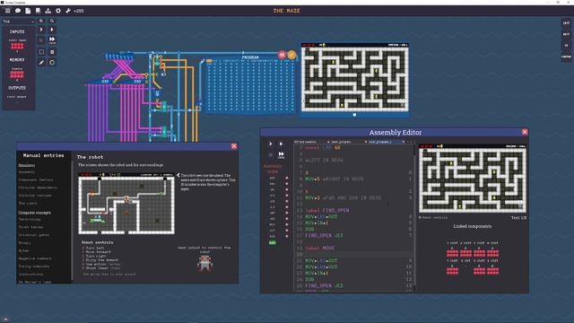
Task: Expand the bottom-left corner chevron
Action: pos(5,319)
